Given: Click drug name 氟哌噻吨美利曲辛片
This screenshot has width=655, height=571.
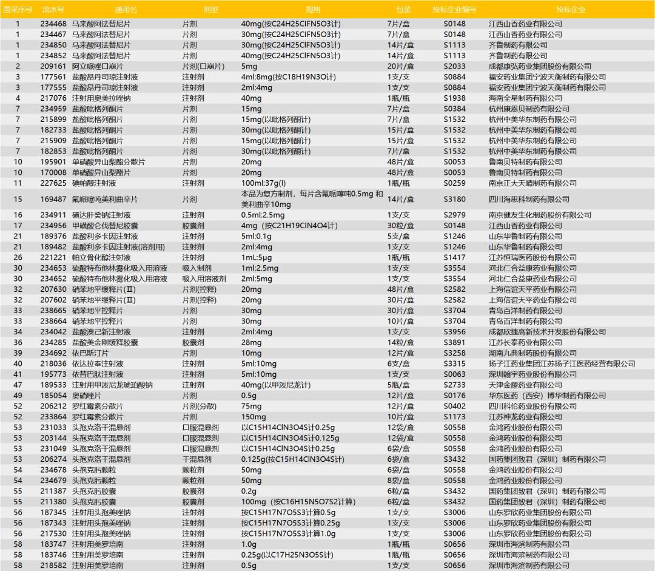Looking at the screenshot, I should point(105,200).
